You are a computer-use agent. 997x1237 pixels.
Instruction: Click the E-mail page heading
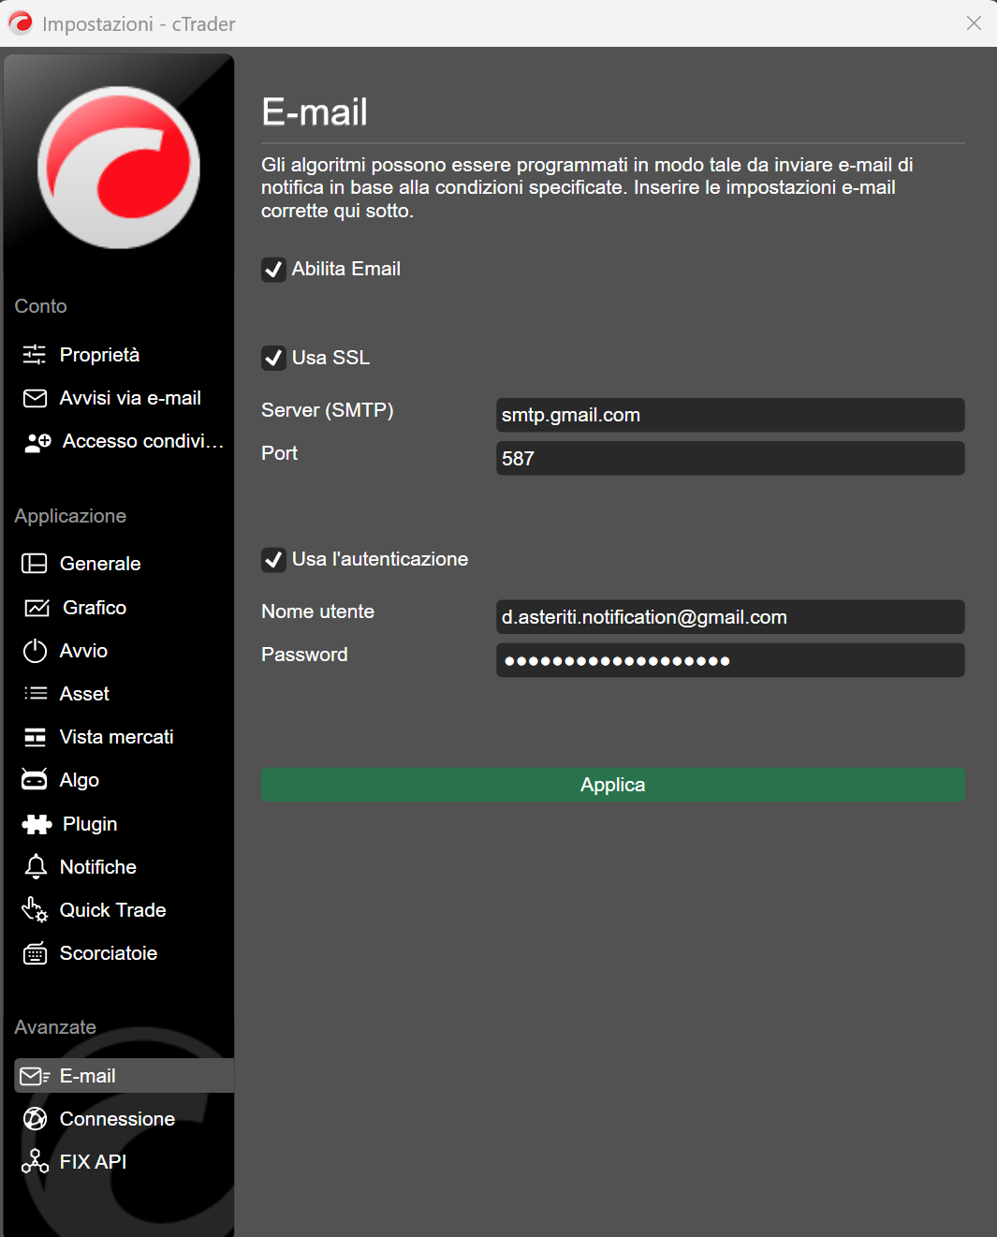tap(315, 112)
